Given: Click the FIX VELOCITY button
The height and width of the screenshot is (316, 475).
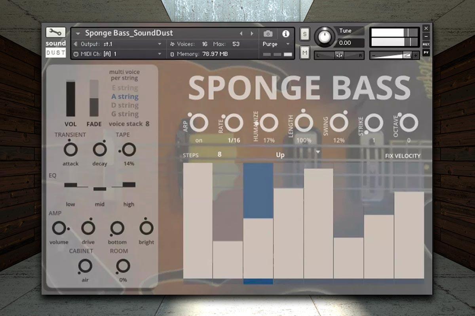Looking at the screenshot, I should [403, 156].
